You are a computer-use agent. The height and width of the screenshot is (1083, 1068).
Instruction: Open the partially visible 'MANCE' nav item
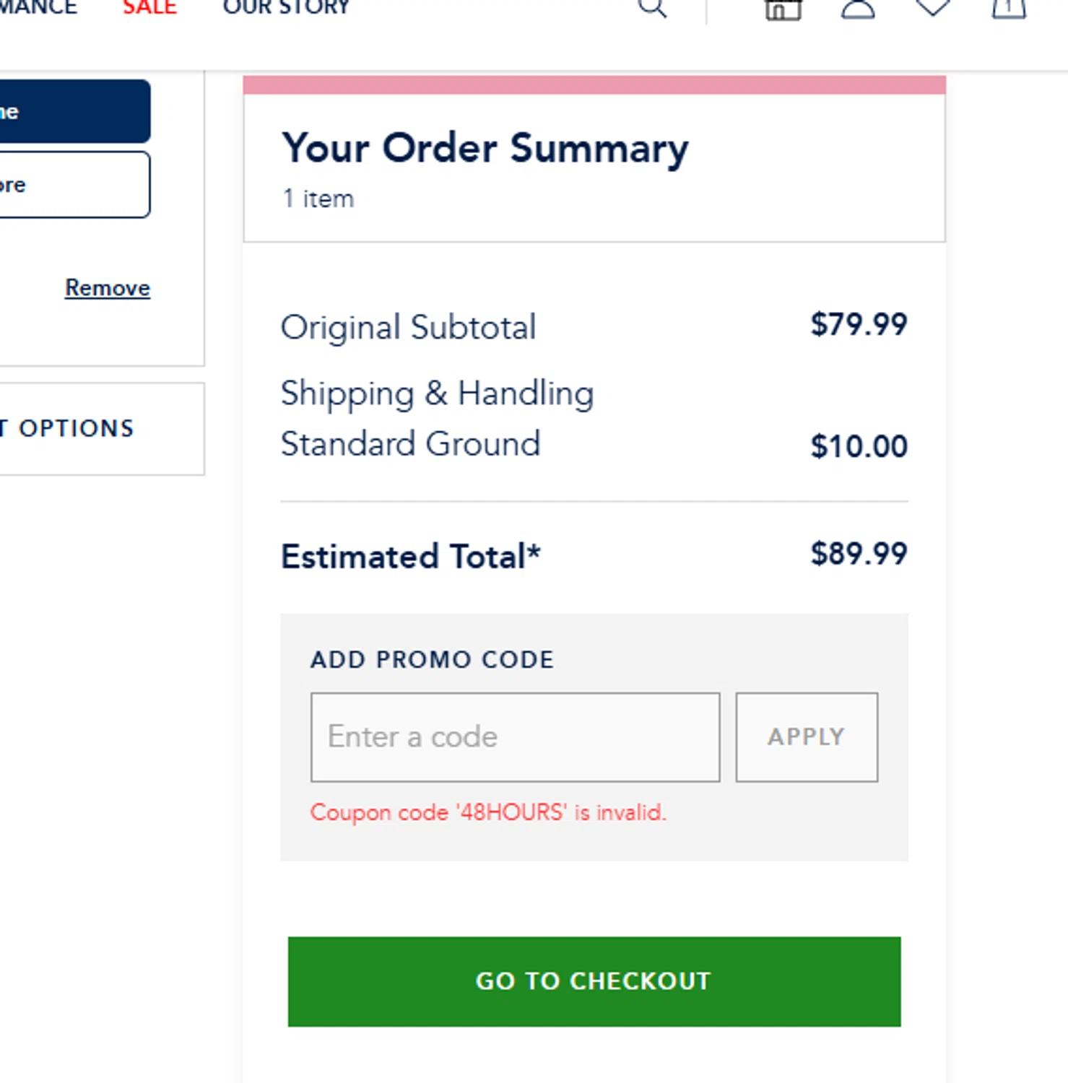tap(38, 7)
